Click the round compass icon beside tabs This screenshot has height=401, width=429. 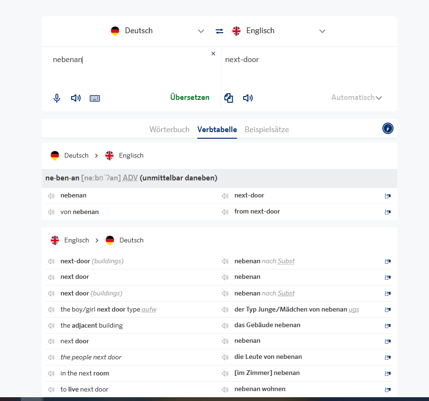click(388, 128)
